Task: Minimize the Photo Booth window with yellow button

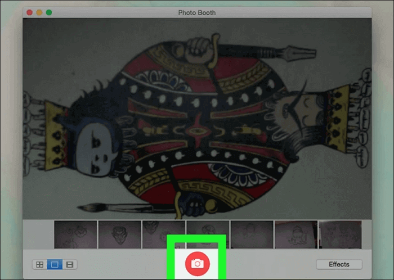Action: (x=39, y=12)
